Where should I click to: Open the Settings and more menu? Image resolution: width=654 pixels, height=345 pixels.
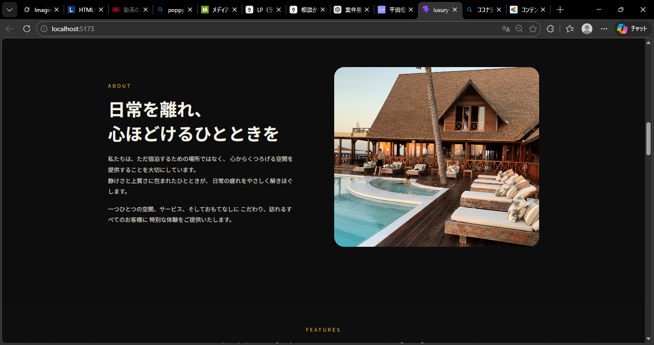[x=604, y=28]
